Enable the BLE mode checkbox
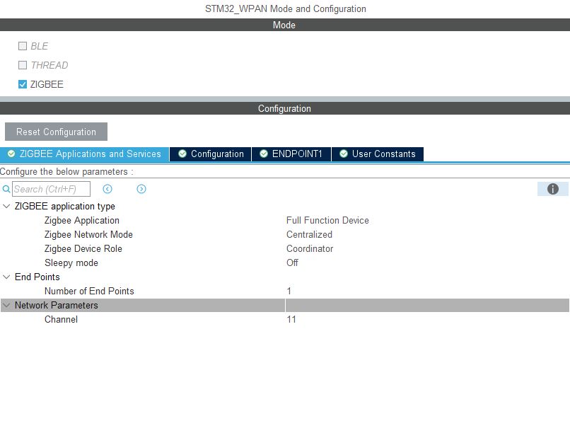Image resolution: width=570 pixels, height=421 pixels. (x=22, y=45)
